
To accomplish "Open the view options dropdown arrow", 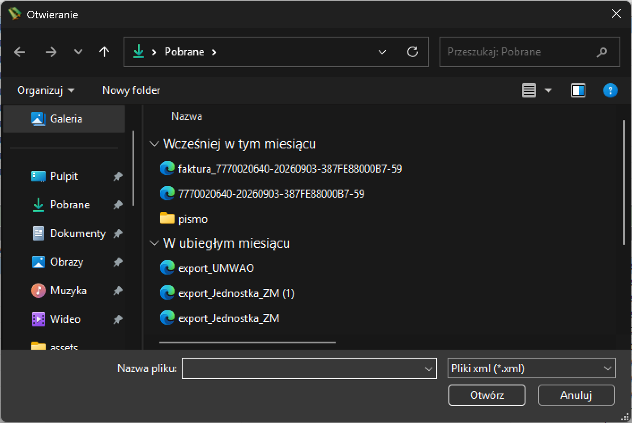I will coord(548,91).
